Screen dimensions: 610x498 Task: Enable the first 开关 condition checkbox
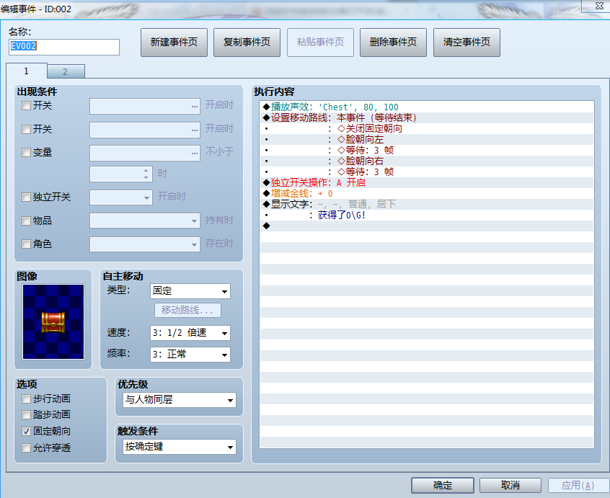click(26, 105)
